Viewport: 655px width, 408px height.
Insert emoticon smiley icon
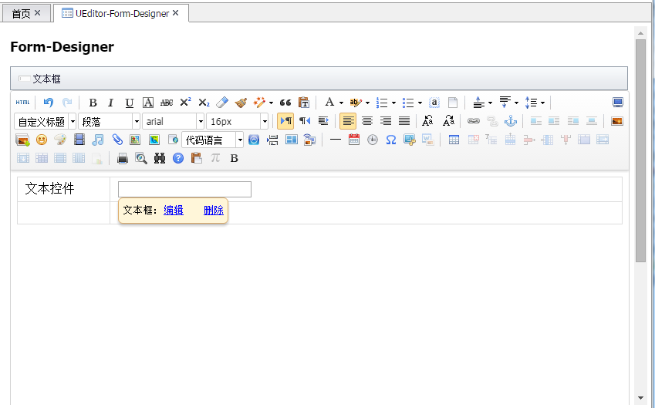pyautogui.click(x=42, y=140)
